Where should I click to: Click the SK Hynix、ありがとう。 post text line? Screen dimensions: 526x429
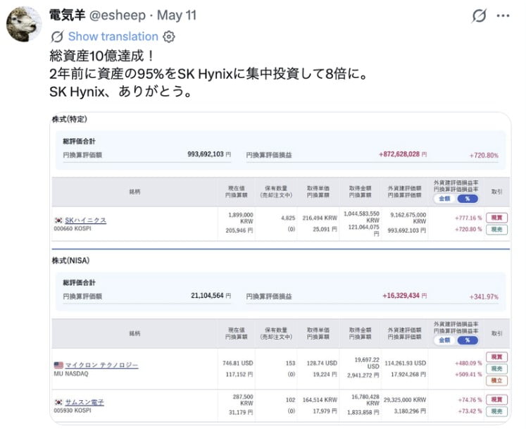tap(120, 92)
